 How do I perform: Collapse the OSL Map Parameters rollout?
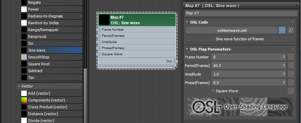(x=187, y=49)
